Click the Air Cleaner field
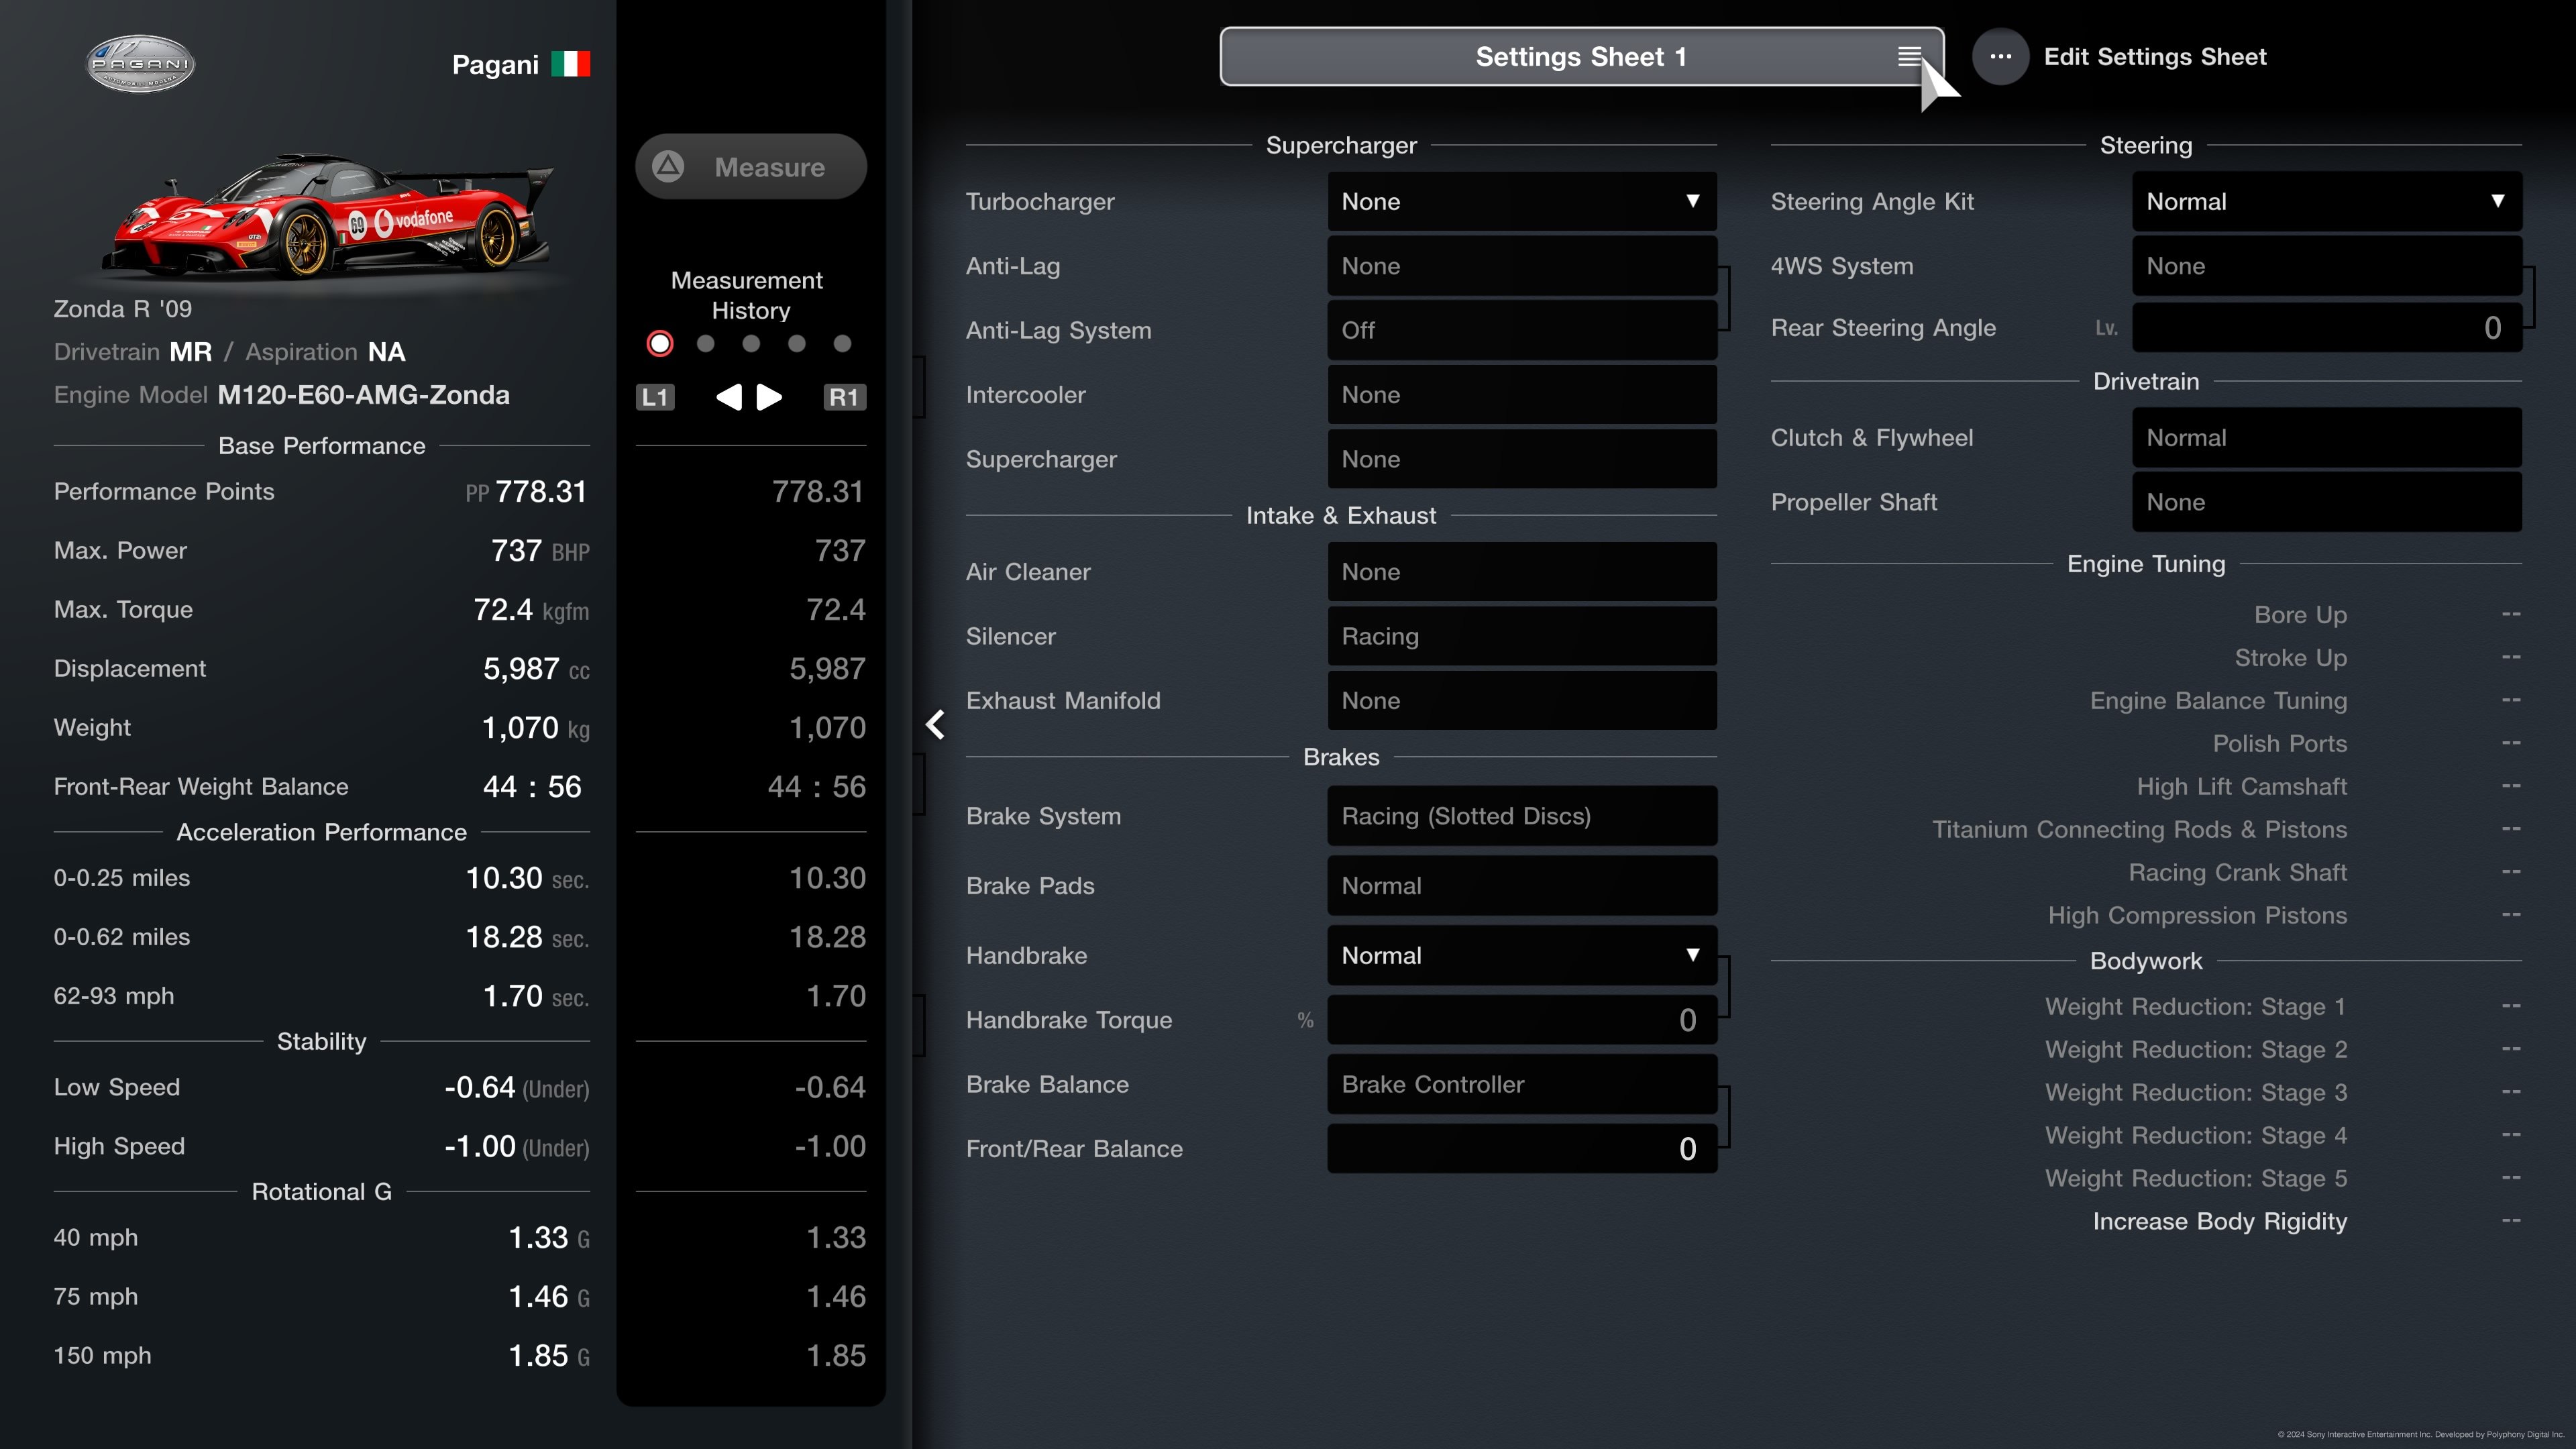2576x1449 pixels. 1522,572
